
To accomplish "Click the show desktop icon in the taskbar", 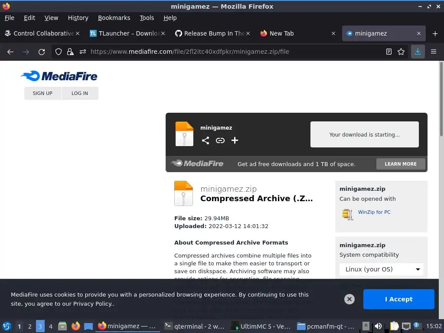I will pyautogui.click(x=88, y=326).
